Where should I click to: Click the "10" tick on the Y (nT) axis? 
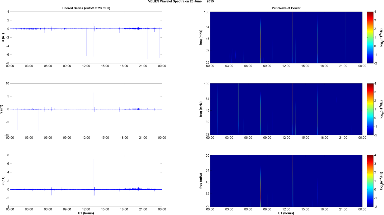(x=7, y=83)
